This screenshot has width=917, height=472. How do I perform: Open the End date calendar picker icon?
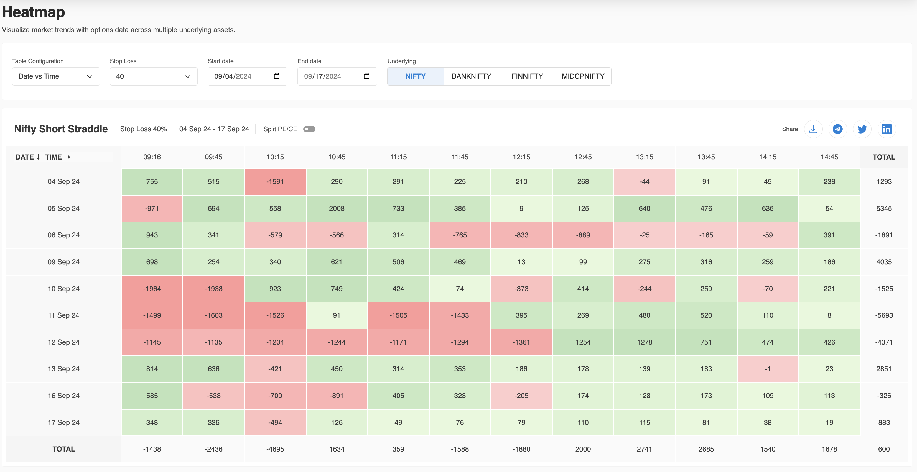tap(366, 76)
